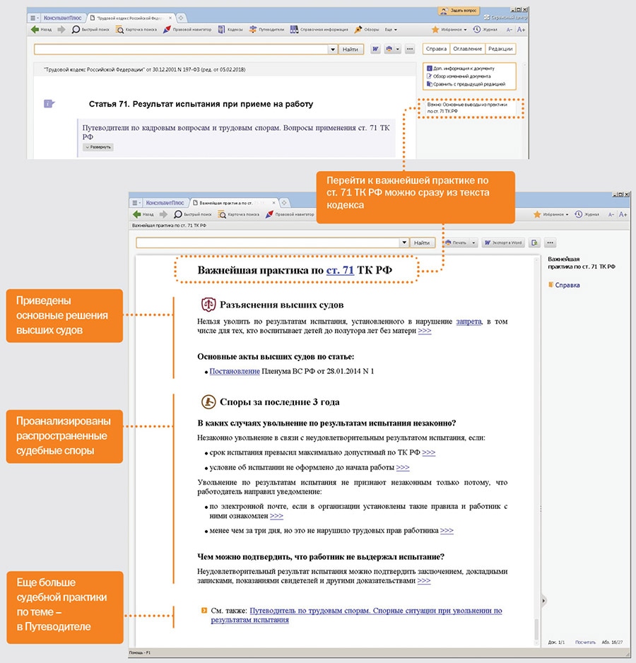Expand the Еще menu in top toolbar
This screenshot has height=663, width=636.
tap(391, 30)
